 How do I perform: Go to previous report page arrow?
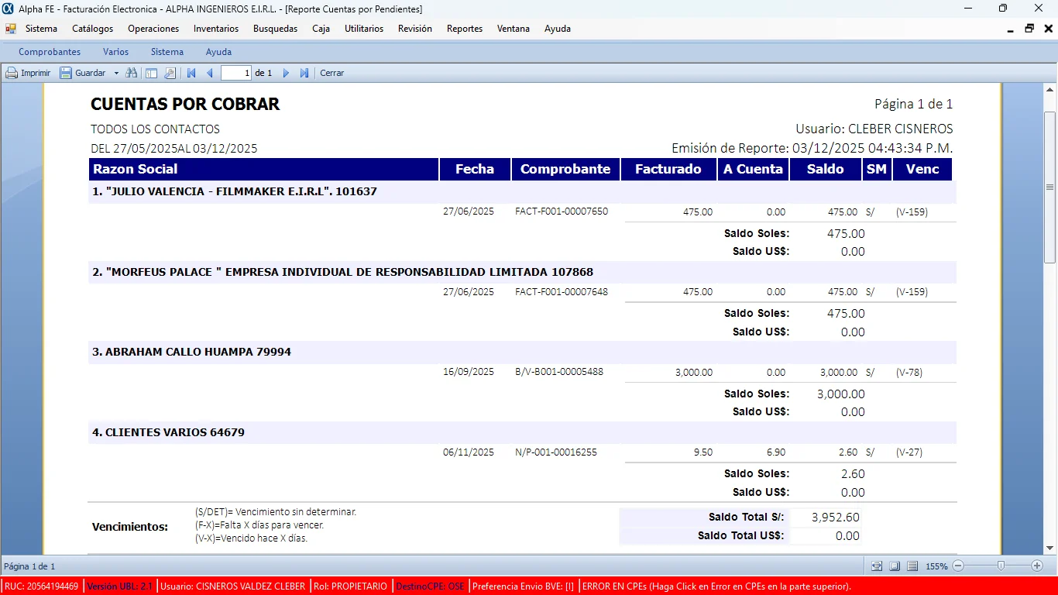click(x=209, y=73)
